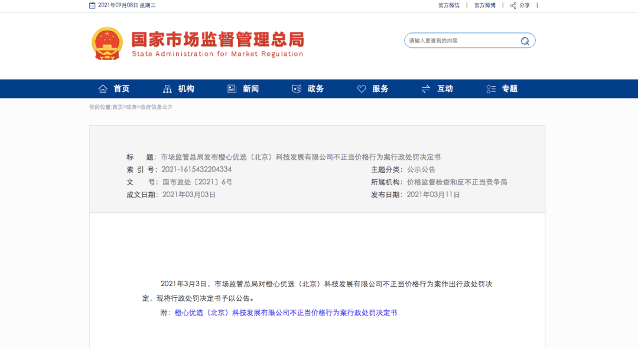
Task: Open the 政务 navigation menu item
Action: pyautogui.click(x=315, y=89)
